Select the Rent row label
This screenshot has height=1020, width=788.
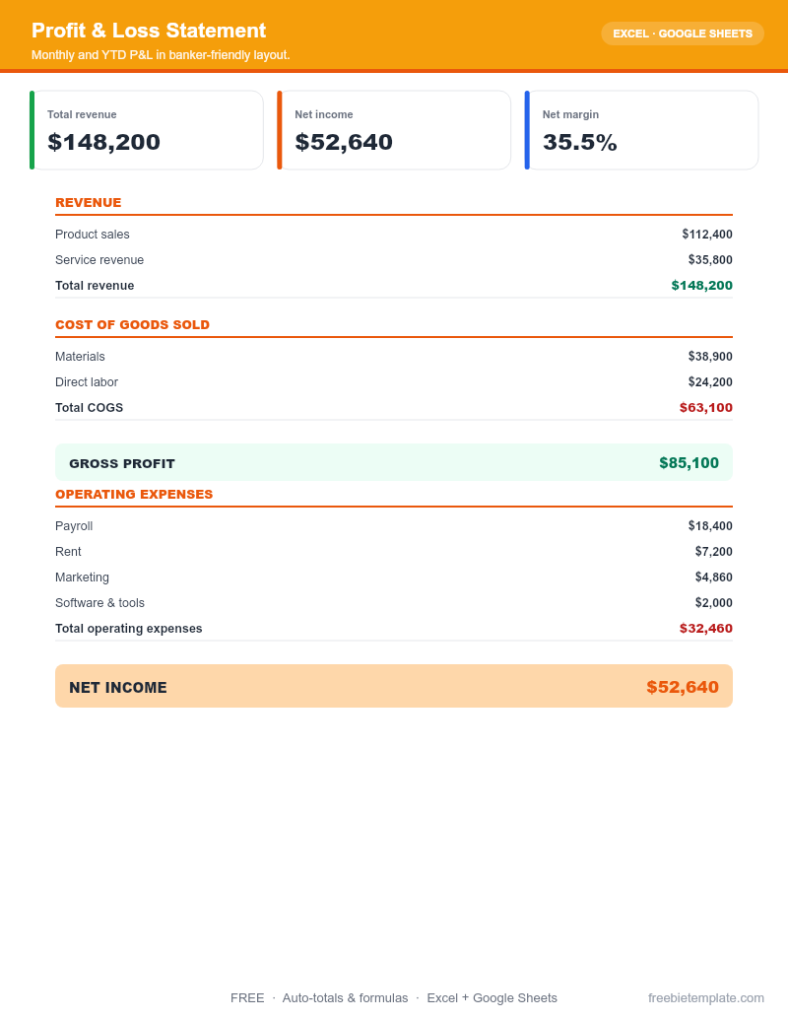[x=68, y=552]
